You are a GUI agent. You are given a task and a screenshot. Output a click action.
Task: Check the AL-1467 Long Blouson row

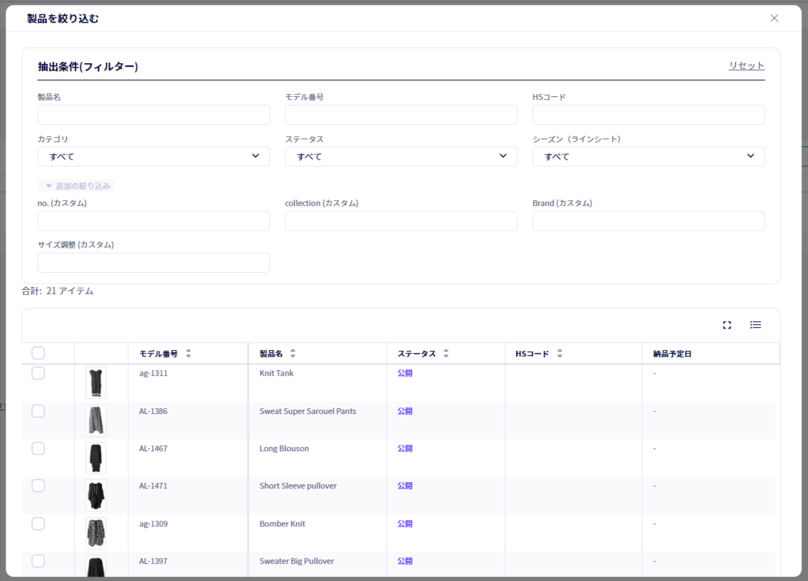coord(38,448)
